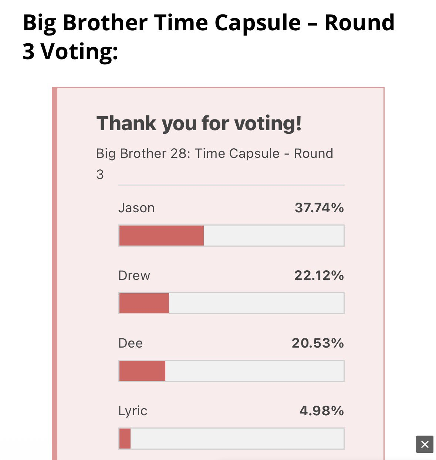
Task: Click the red filled portion of Jason's bar
Action: coord(162,236)
